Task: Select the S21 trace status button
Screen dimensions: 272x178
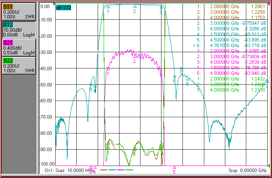Action: [19, 47]
